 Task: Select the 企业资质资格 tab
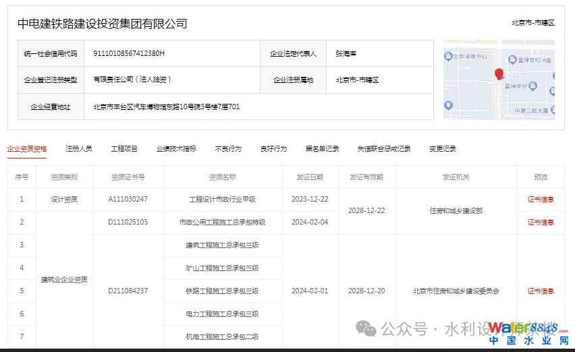point(27,149)
